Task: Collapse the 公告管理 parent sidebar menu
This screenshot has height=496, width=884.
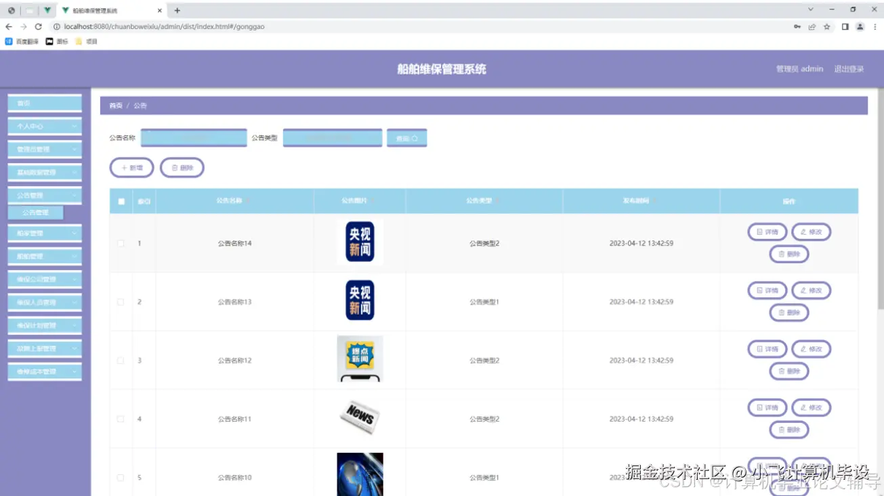Action: click(45, 196)
